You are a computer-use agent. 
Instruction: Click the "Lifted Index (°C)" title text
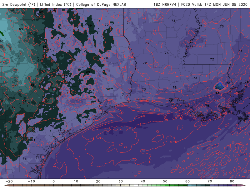(x=56, y=4)
